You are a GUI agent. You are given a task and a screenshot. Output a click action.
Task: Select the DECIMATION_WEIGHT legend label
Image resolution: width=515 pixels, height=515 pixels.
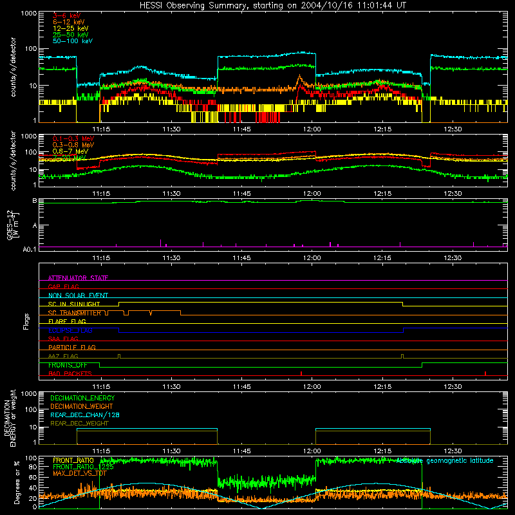(82, 407)
